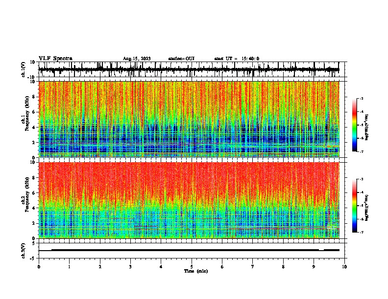388x299 pixels.
Task: Click the "0" tick on the time axis
Action: pyautogui.click(x=39, y=267)
